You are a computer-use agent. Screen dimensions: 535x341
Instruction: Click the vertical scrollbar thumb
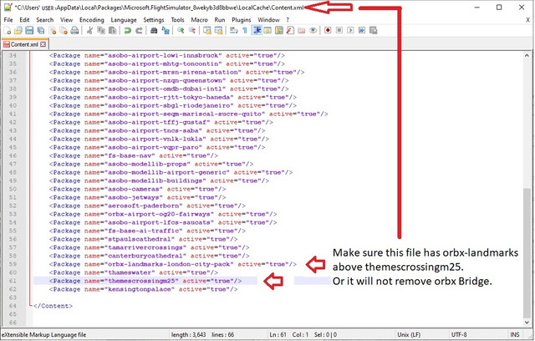527,252
